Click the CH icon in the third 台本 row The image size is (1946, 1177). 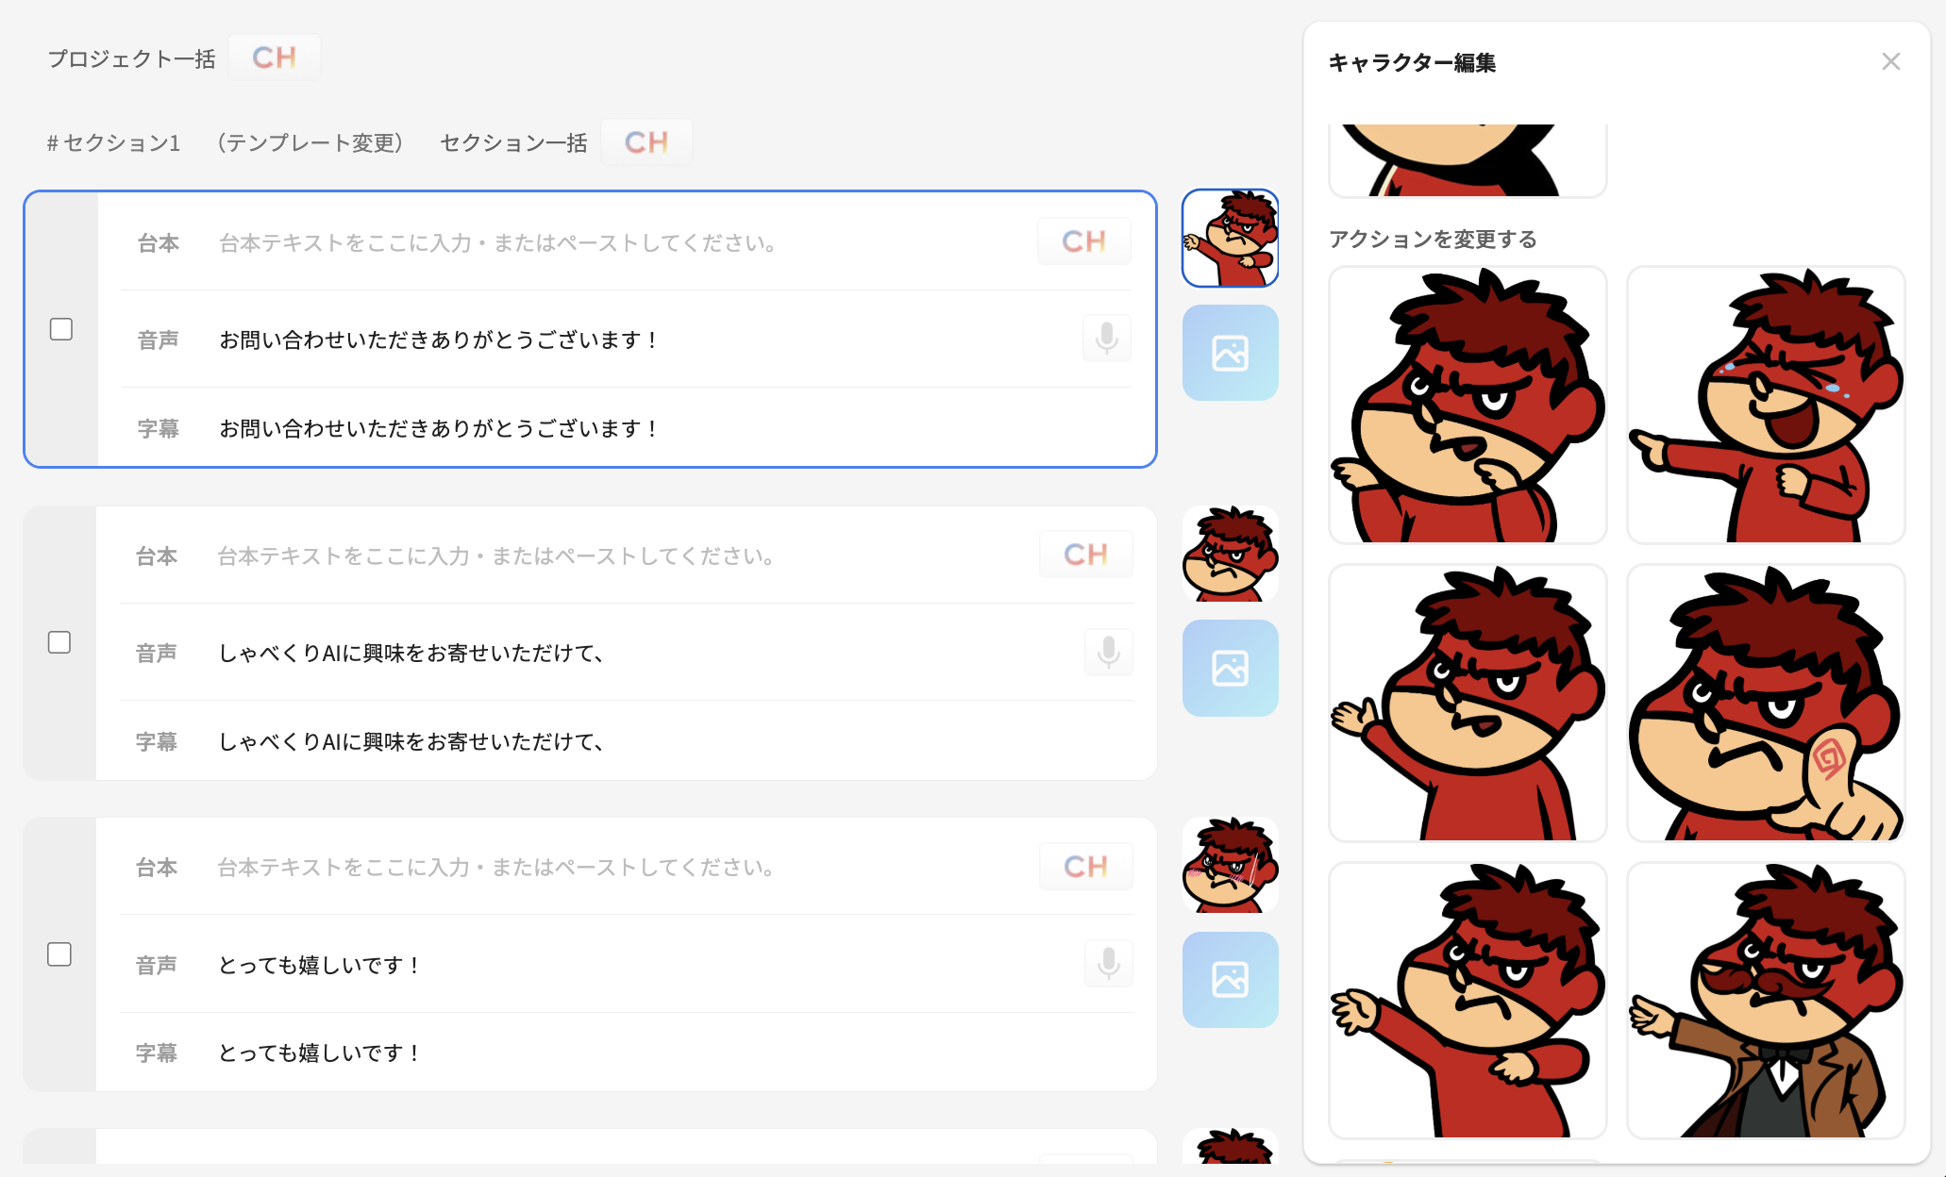[1085, 866]
